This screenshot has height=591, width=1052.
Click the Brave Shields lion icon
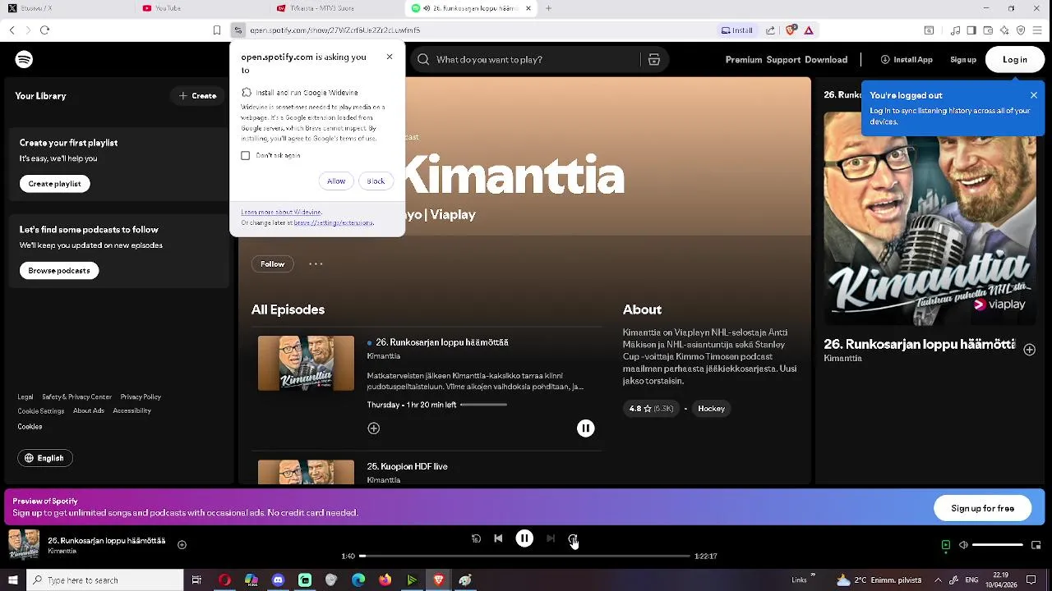[x=791, y=30]
